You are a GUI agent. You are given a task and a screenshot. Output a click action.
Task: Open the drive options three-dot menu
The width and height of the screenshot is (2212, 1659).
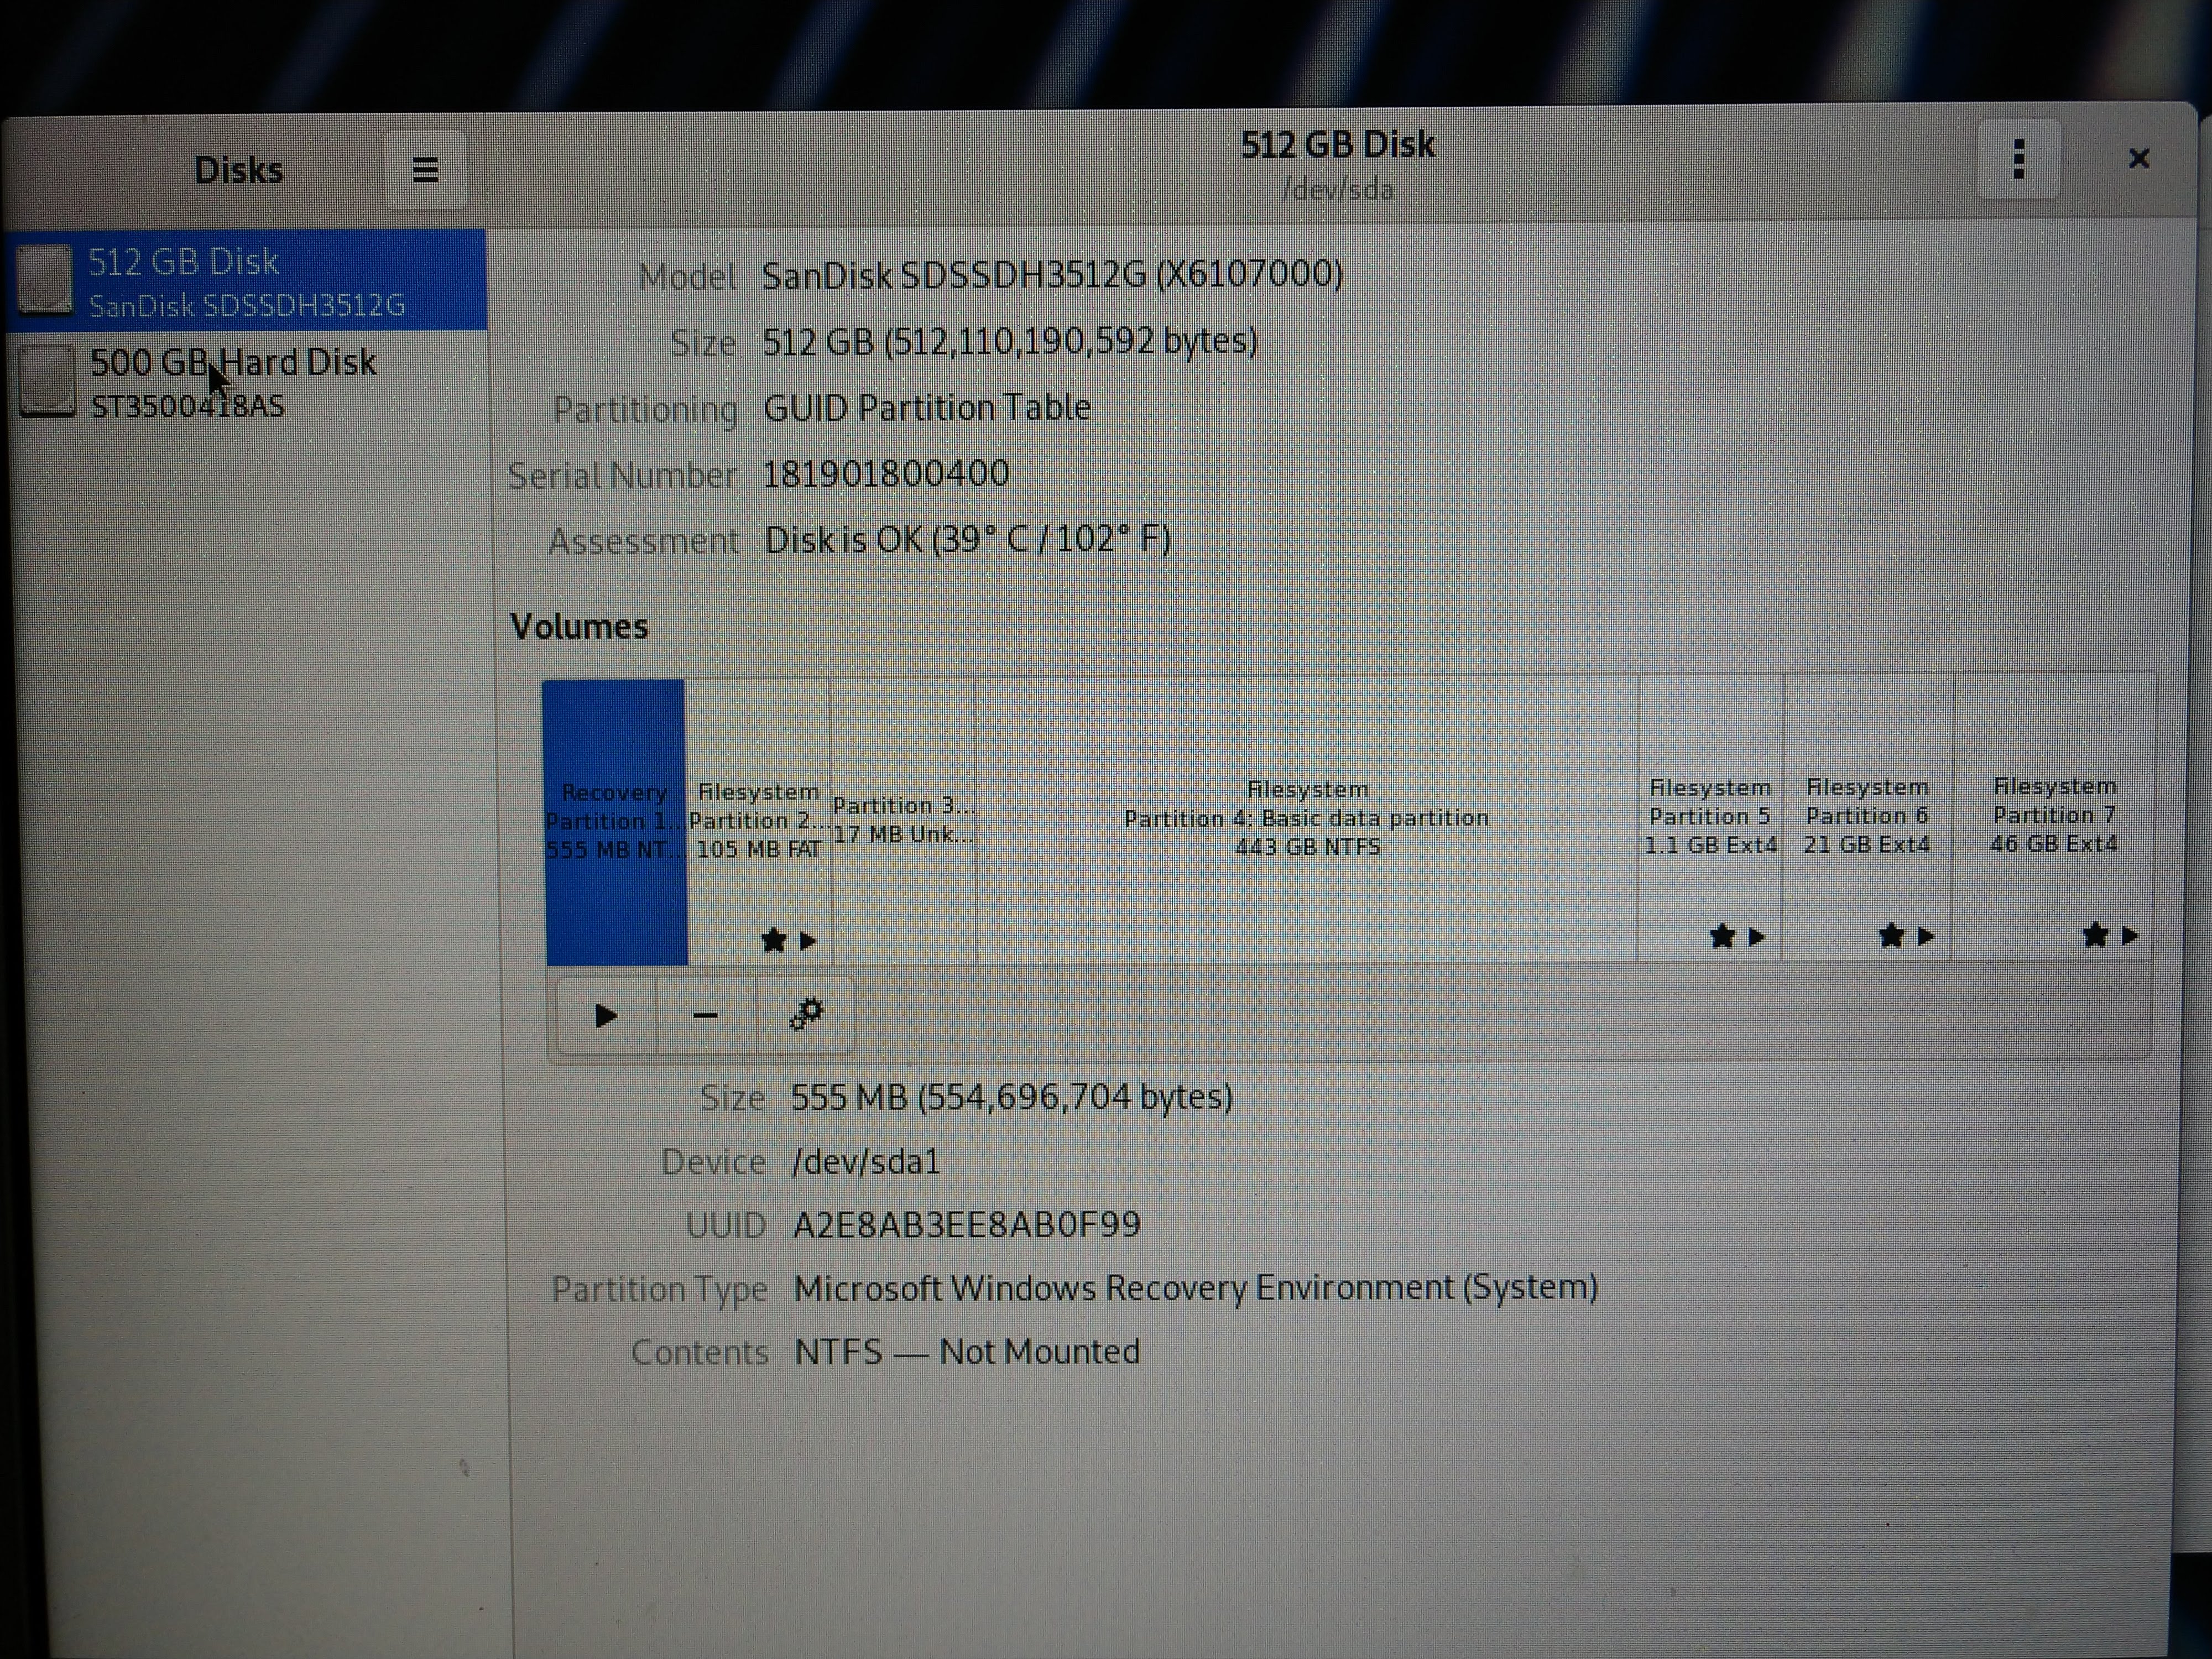[2018, 159]
